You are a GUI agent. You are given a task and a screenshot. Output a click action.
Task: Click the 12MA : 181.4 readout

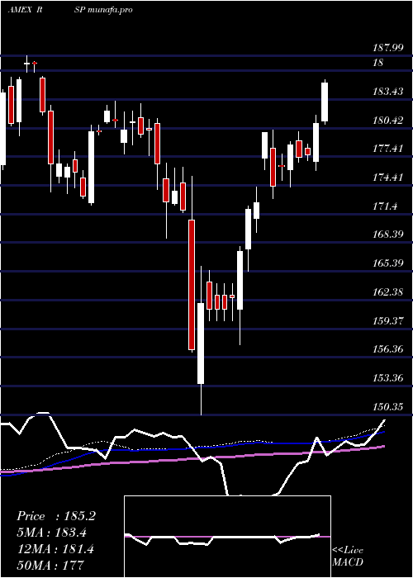tap(55, 549)
